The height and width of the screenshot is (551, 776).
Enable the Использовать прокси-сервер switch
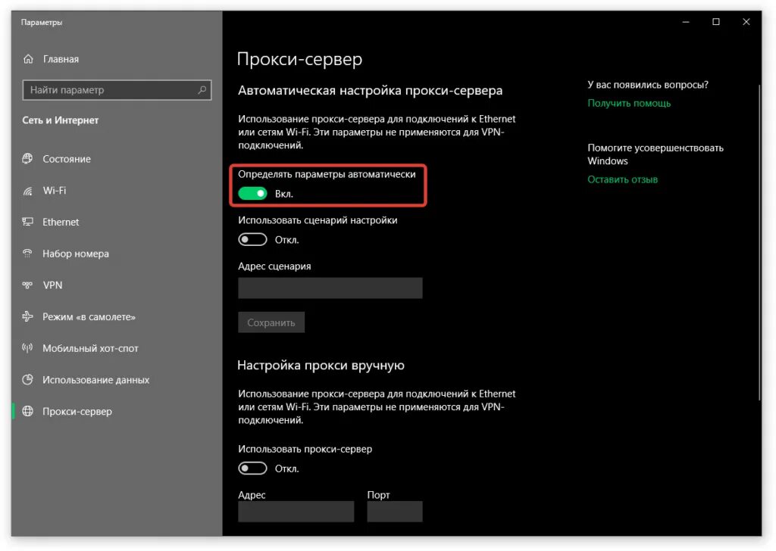click(252, 469)
